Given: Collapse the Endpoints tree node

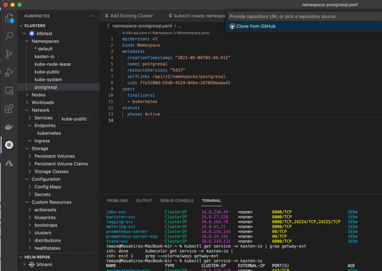Looking at the screenshot, I should pyautogui.click(x=30, y=126).
